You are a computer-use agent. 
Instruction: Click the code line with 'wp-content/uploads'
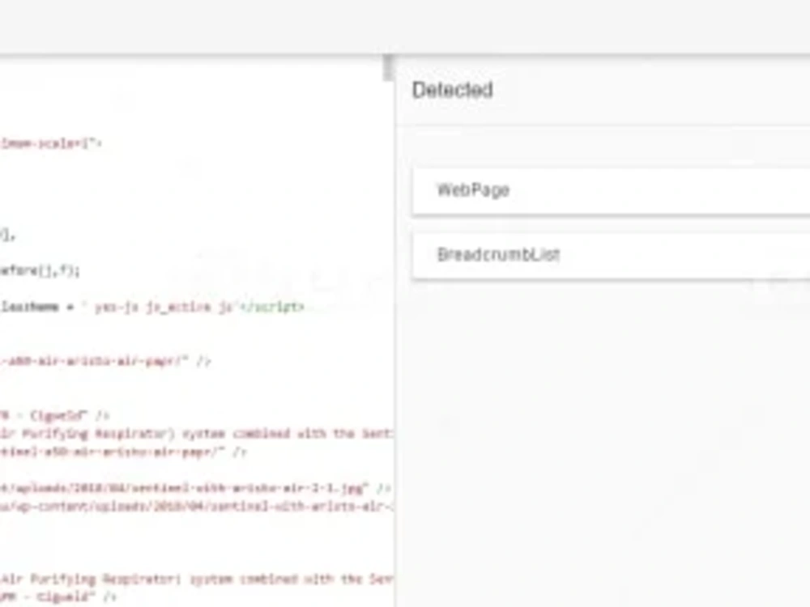pyautogui.click(x=196, y=507)
